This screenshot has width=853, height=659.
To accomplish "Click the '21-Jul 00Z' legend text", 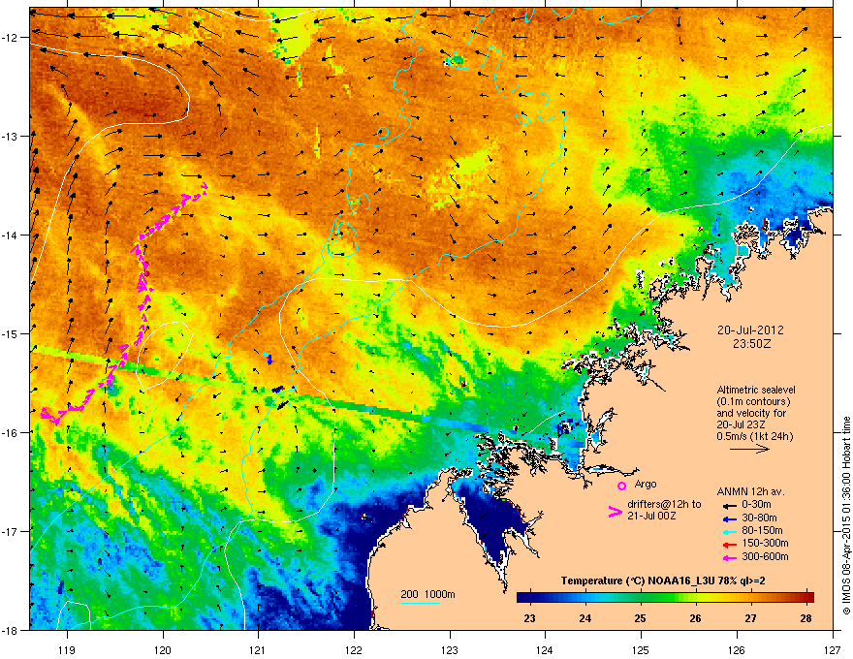I will pos(651,516).
